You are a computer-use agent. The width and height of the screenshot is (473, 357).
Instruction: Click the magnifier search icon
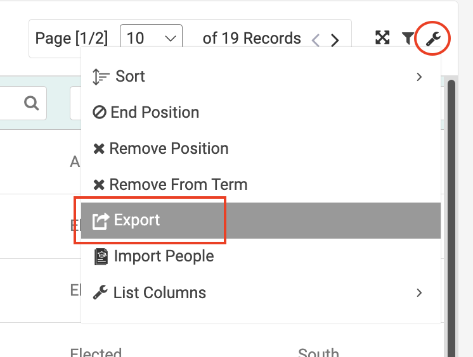[31, 103]
